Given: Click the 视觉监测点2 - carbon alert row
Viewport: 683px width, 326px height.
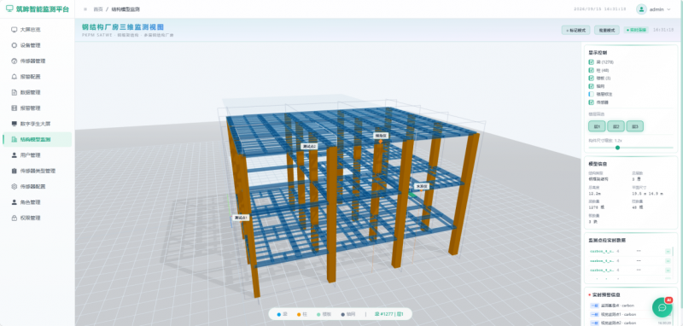Looking at the screenshot, I should (631, 323).
